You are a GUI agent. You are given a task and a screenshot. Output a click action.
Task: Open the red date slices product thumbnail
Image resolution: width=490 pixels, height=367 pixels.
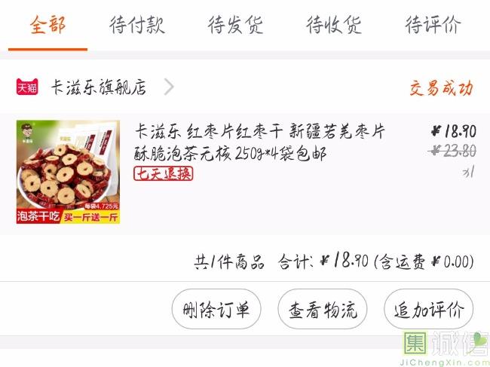pyautogui.click(x=68, y=172)
